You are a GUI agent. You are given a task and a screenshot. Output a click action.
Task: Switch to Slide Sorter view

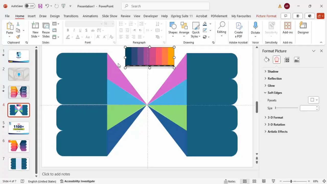point(254,181)
